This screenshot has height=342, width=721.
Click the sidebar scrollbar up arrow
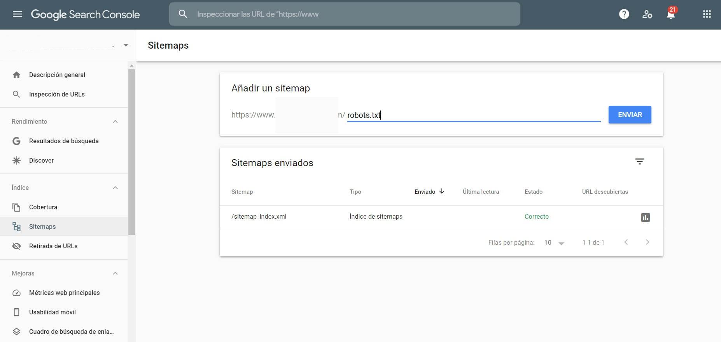[131, 65]
